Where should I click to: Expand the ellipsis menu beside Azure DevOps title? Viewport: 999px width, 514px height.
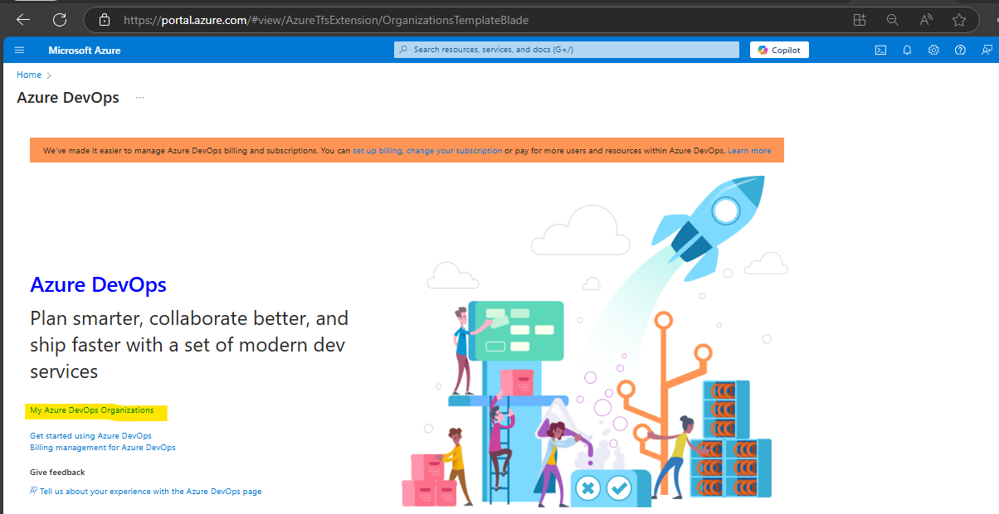click(140, 98)
